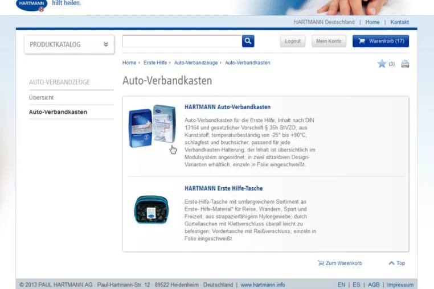Click the Erste Hilfe-Tasche bag image
The image size is (434, 289).
[152, 209]
